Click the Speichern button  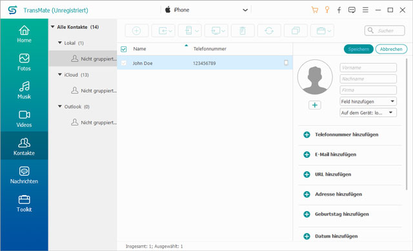click(x=359, y=49)
